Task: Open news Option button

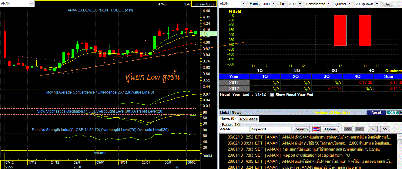Action: pyautogui.click(x=330, y=129)
